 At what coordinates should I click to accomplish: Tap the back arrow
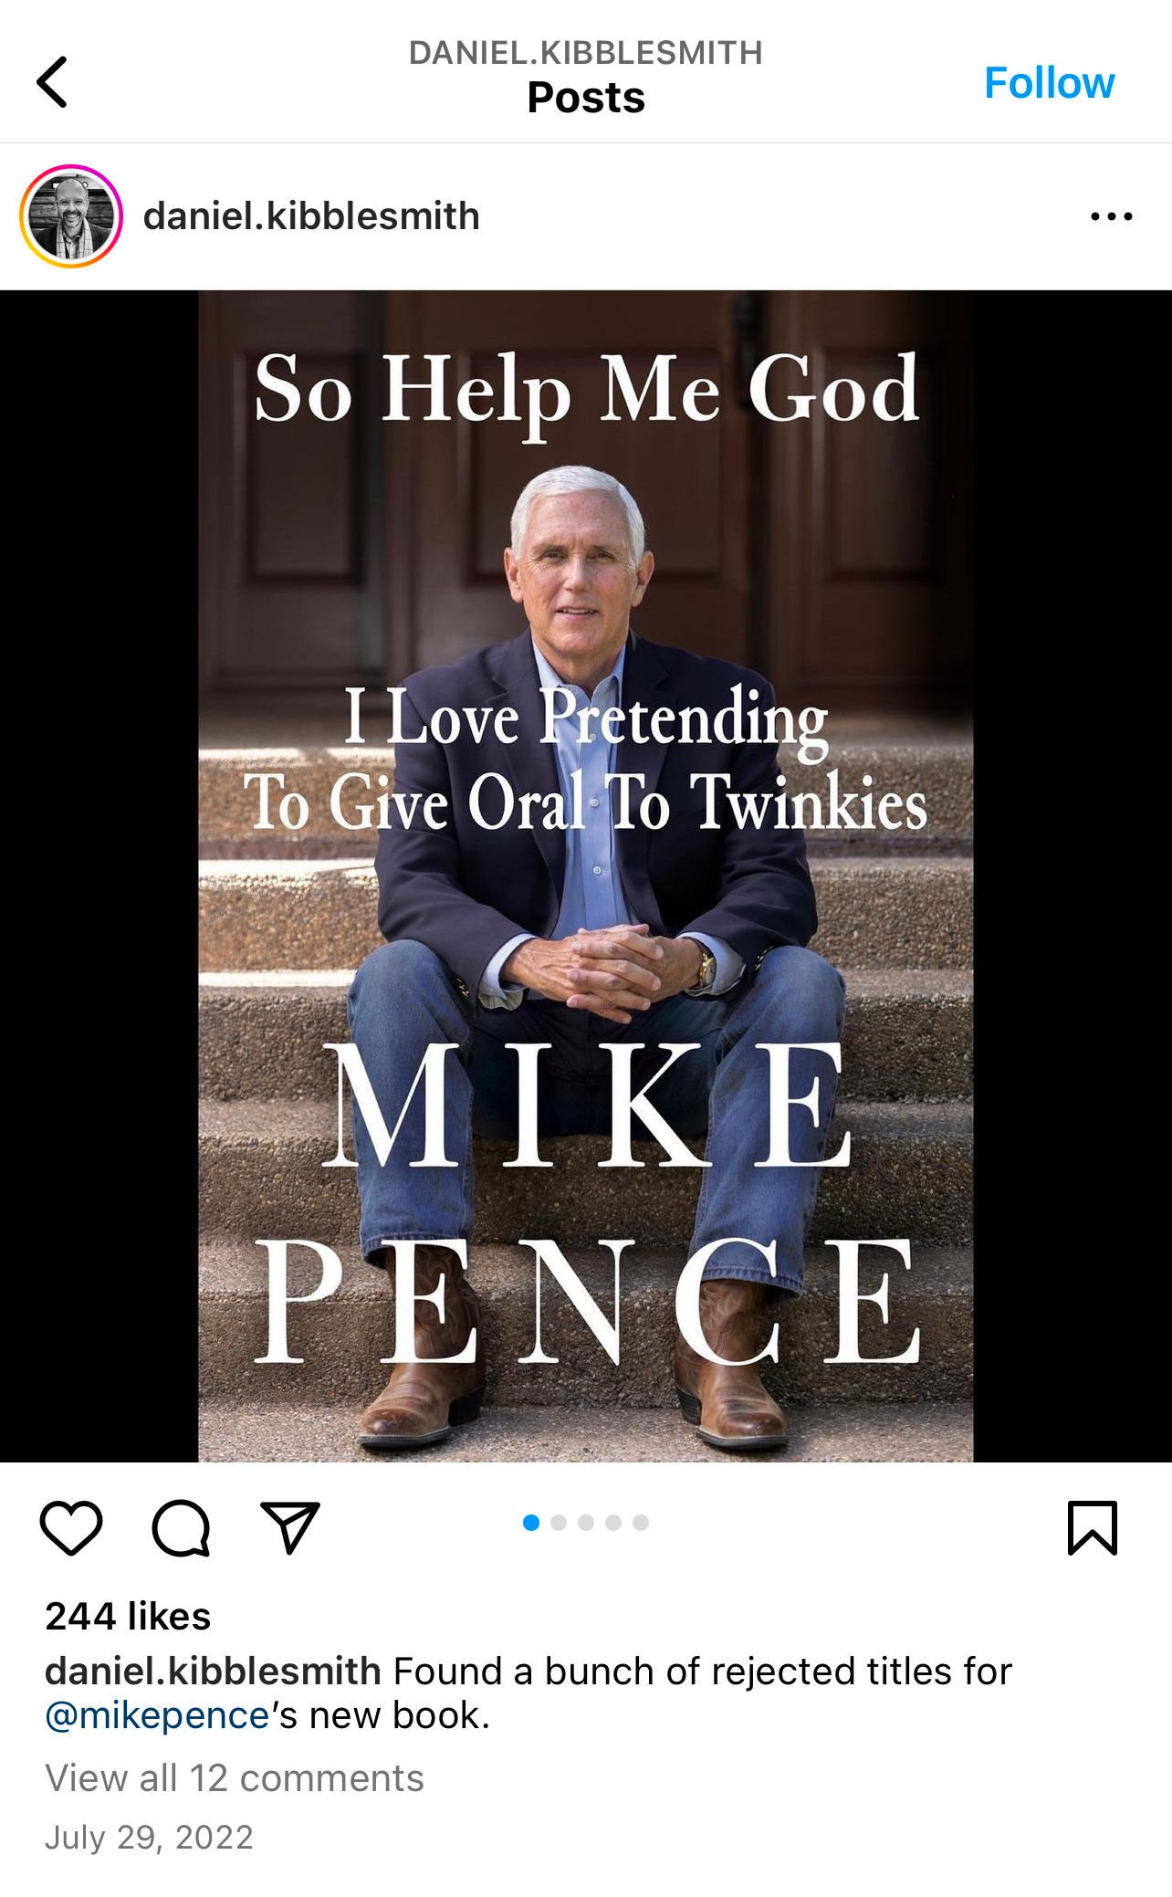pyautogui.click(x=53, y=82)
